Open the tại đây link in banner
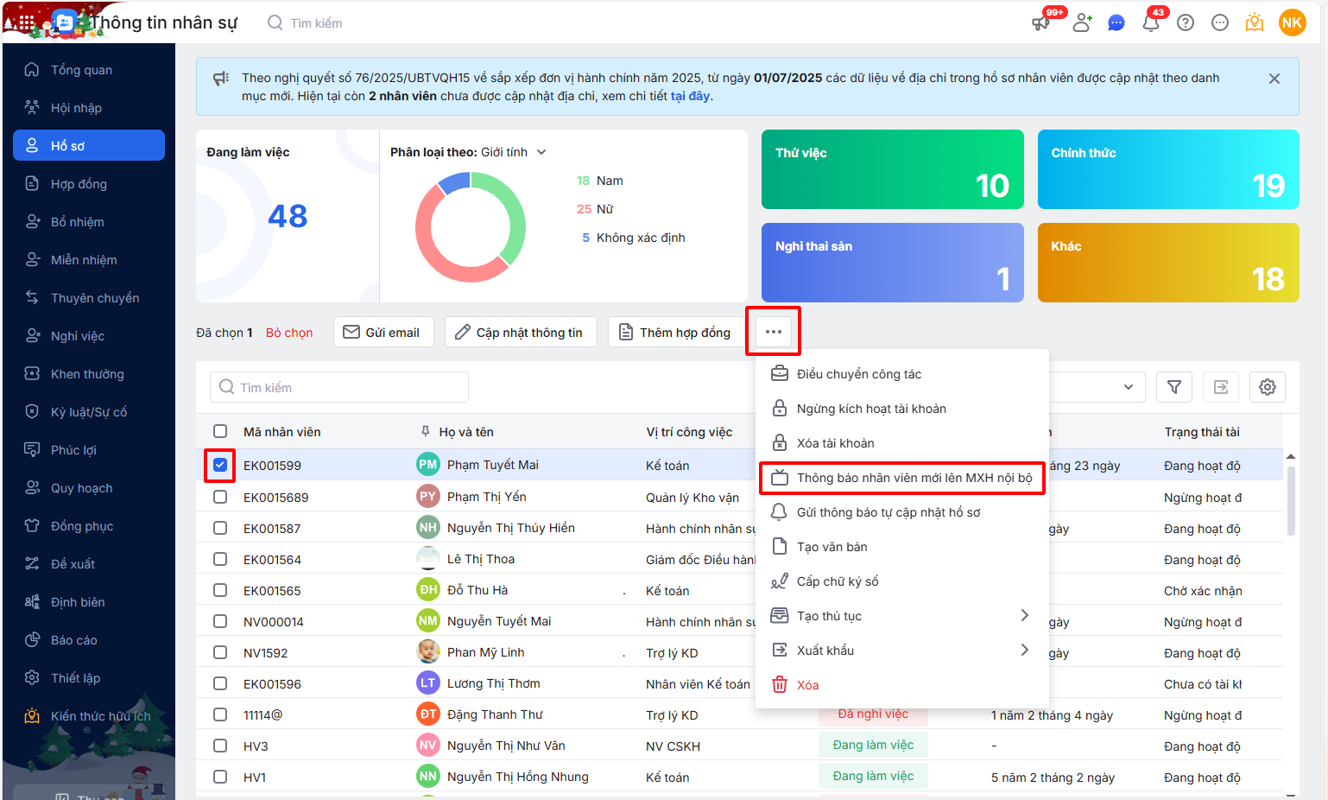1328x800 pixels. (x=691, y=96)
